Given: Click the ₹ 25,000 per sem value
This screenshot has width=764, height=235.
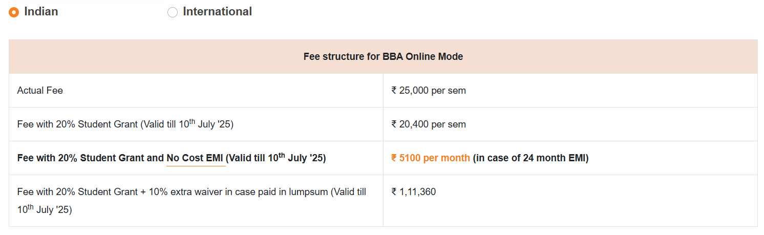Looking at the screenshot, I should [429, 91].
